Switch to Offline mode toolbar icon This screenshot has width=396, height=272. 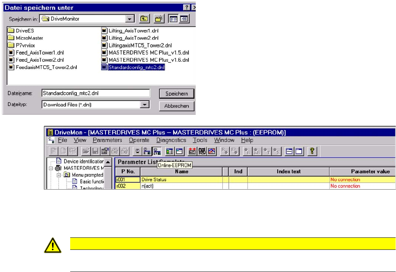point(137,151)
